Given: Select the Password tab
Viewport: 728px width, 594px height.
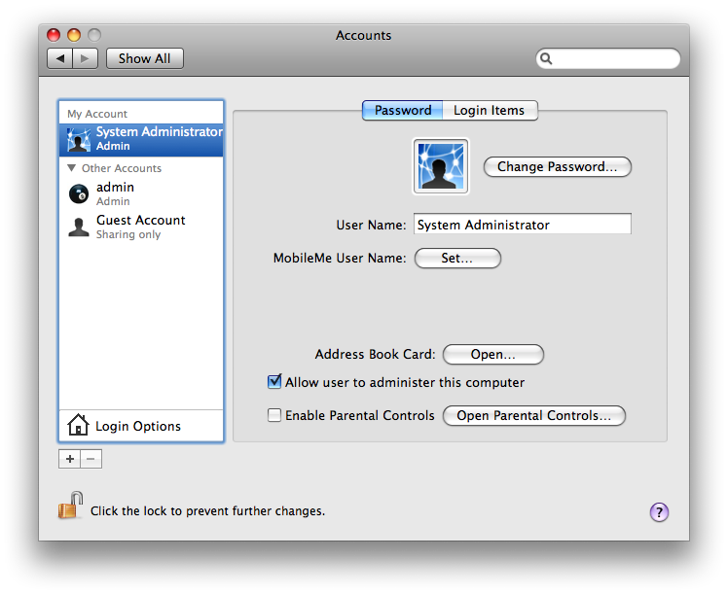Looking at the screenshot, I should coord(402,110).
